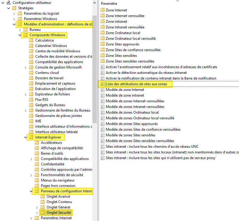Click the Configuration utilisateur user icon
Image resolution: width=239 pixels, height=221 pixels.
tap(9, 3)
